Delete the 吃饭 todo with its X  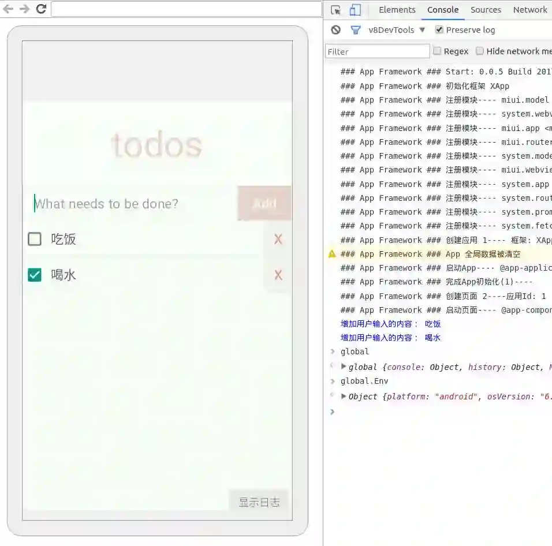click(x=278, y=239)
